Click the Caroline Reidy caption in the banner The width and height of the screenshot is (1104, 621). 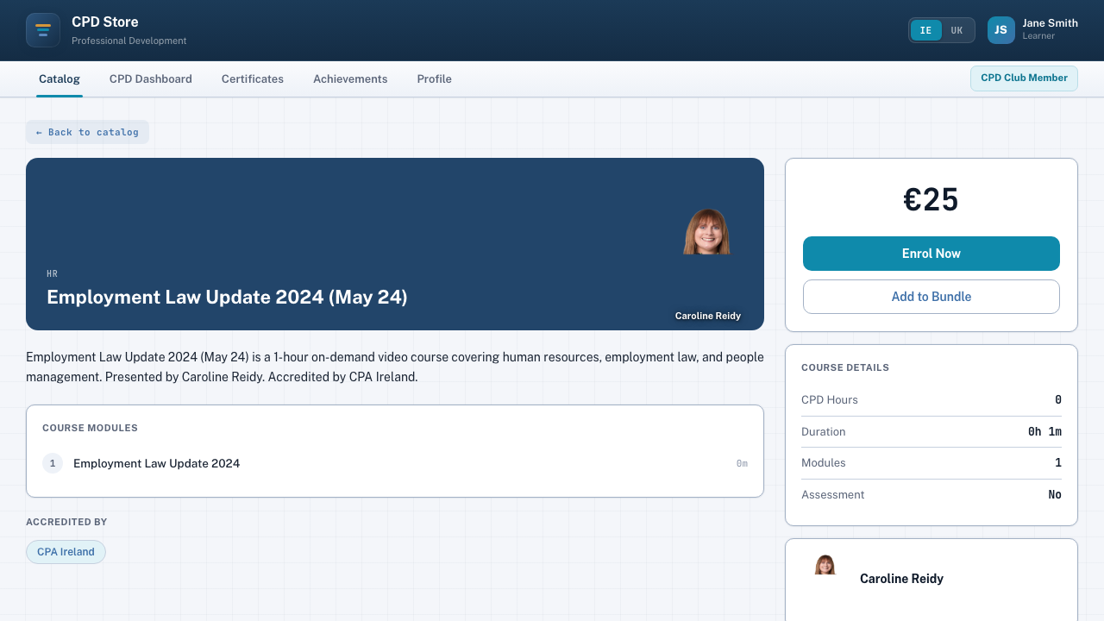708,316
